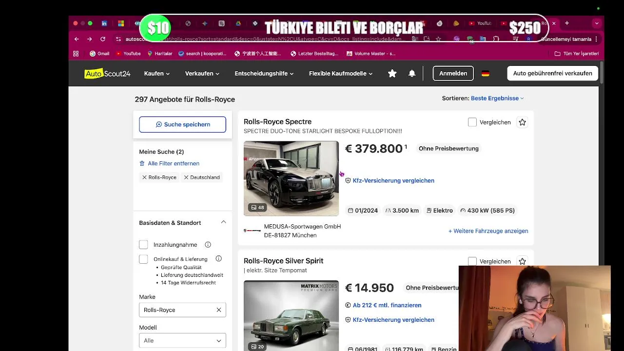Open the YouTube bookmark
This screenshot has width=624, height=351.
click(128, 54)
